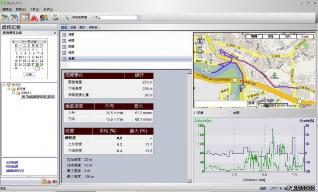The height and width of the screenshot is (192, 318).
Task: Click the 2008/11 folder in tree
Action: [x=26, y=93]
